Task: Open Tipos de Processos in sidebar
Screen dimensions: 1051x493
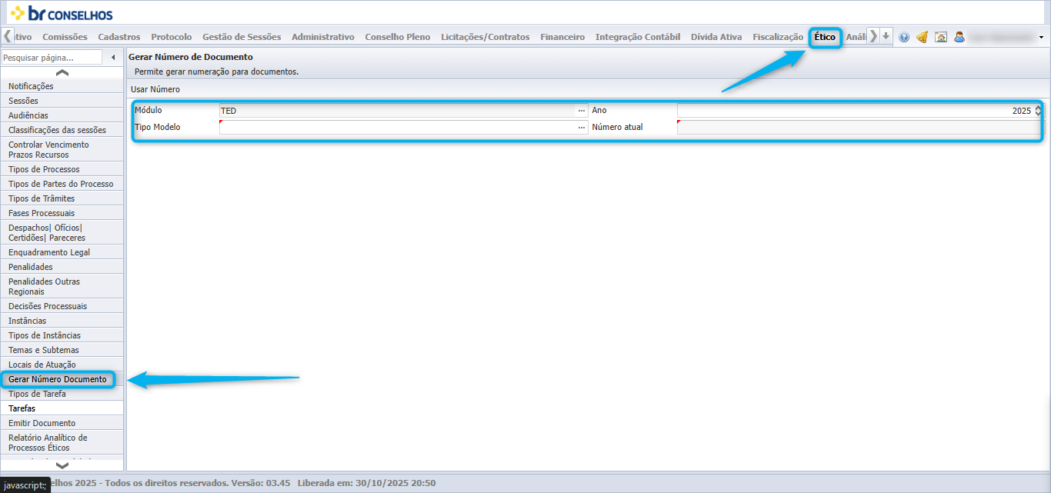Action: point(62,169)
